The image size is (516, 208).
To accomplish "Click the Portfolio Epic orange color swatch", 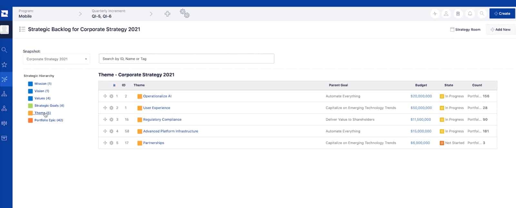I will [x=30, y=120].
